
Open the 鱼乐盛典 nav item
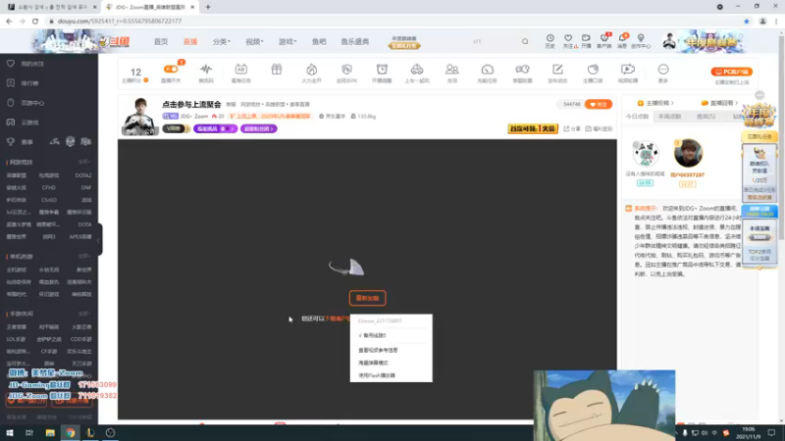[355, 41]
